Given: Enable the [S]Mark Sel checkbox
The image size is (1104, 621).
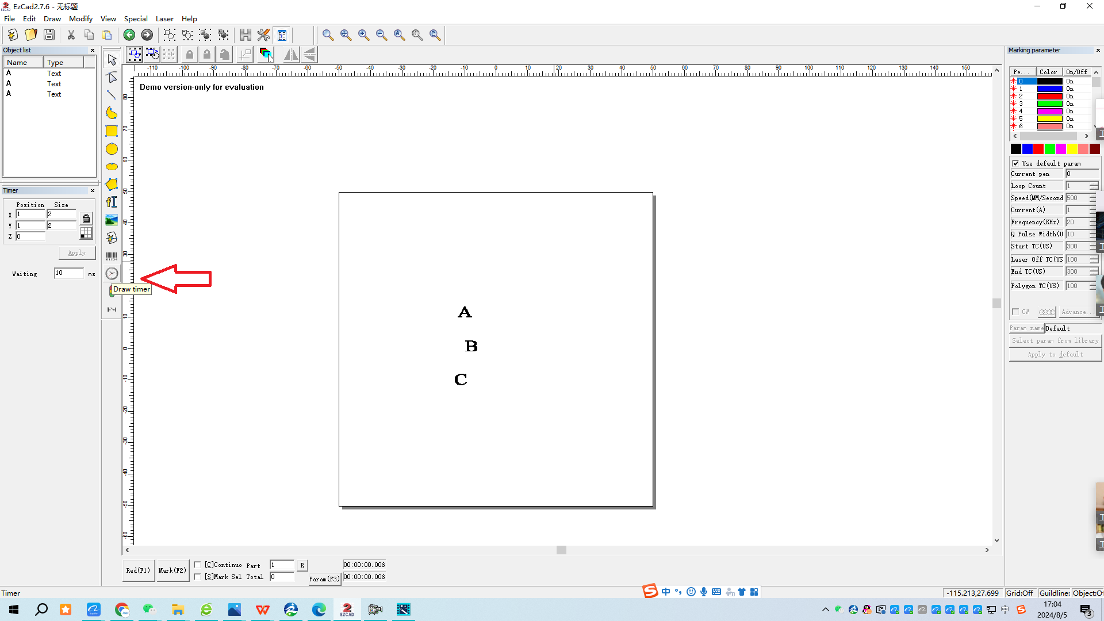Looking at the screenshot, I should click(197, 577).
